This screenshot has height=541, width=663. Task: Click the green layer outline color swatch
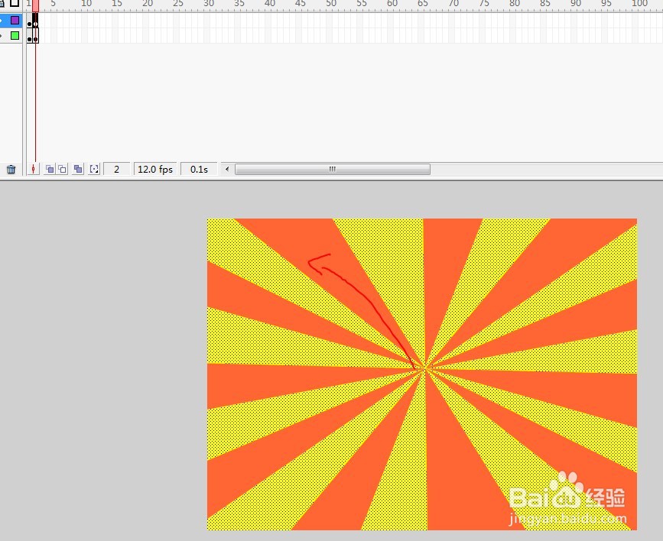(x=15, y=35)
